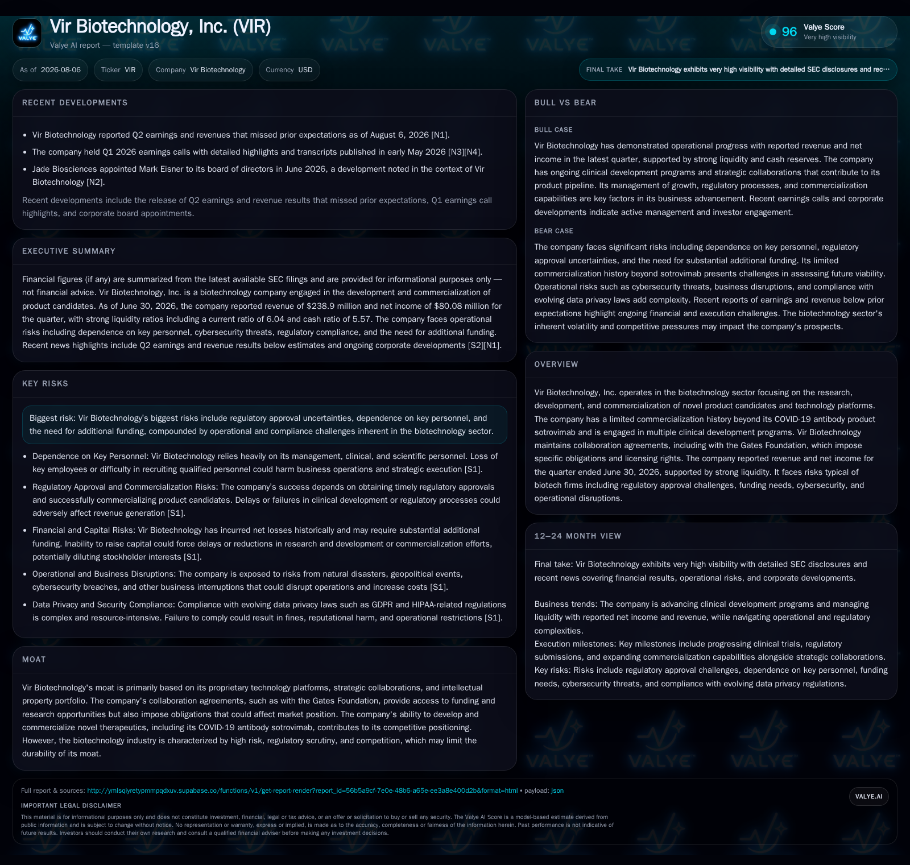This screenshot has height=865, width=910.
Task: Click the 'Dependence on Key Personnel' risk bullet
Action: coord(265,463)
